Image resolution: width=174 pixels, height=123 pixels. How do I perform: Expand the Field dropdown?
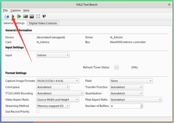131,81
